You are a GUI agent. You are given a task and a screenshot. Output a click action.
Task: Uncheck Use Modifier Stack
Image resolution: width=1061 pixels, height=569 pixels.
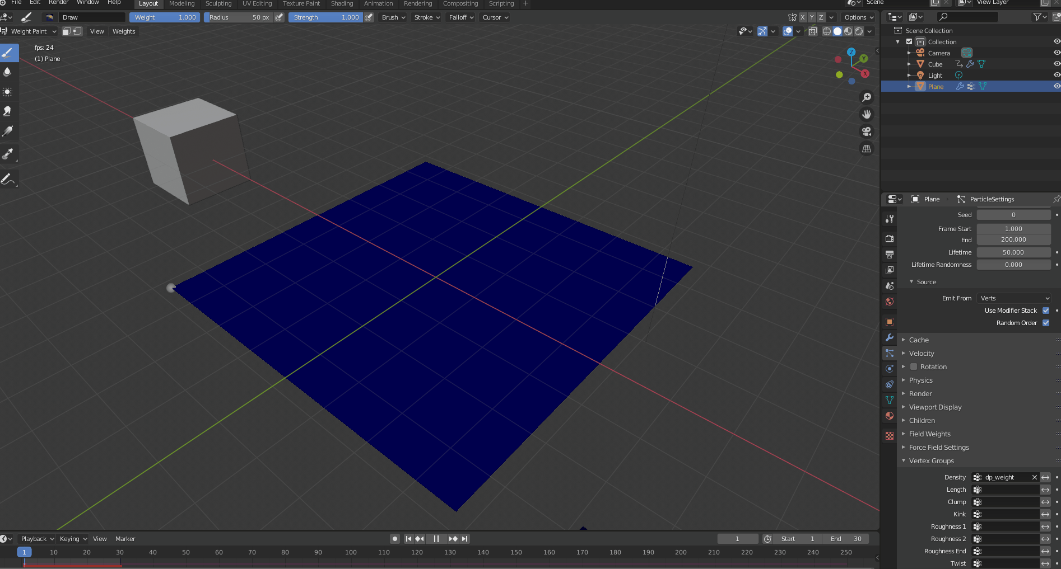point(1046,311)
